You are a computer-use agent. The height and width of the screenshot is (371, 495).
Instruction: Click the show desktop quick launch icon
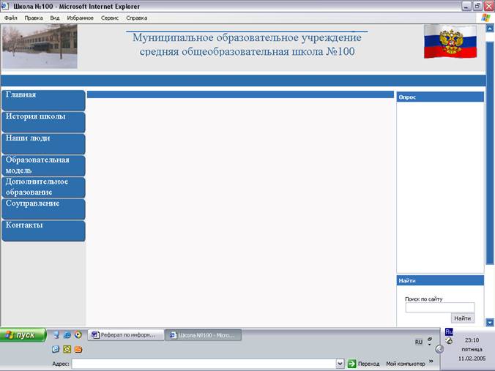(56, 335)
